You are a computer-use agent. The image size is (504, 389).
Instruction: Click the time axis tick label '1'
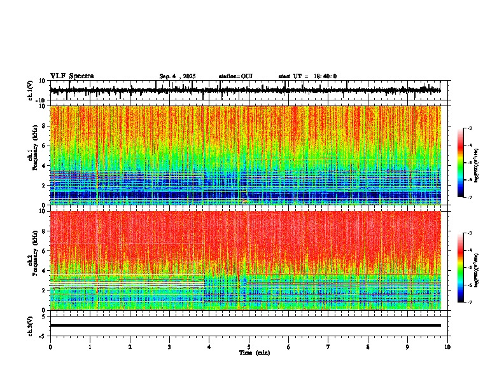[x=90, y=347]
